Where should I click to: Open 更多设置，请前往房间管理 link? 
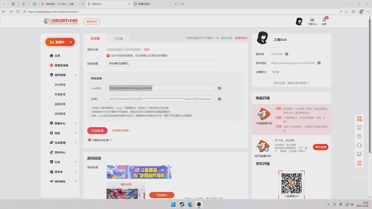[x=292, y=83]
